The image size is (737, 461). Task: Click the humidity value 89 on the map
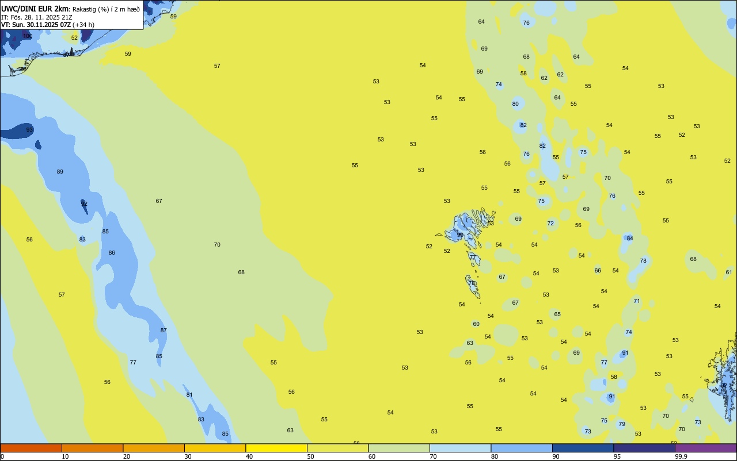point(60,172)
